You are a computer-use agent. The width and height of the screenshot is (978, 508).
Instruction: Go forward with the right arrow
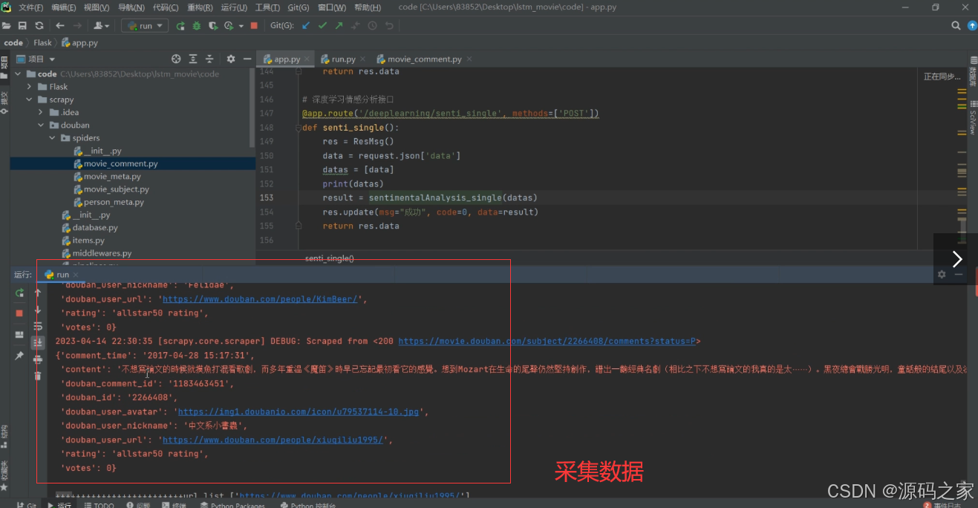tap(76, 25)
